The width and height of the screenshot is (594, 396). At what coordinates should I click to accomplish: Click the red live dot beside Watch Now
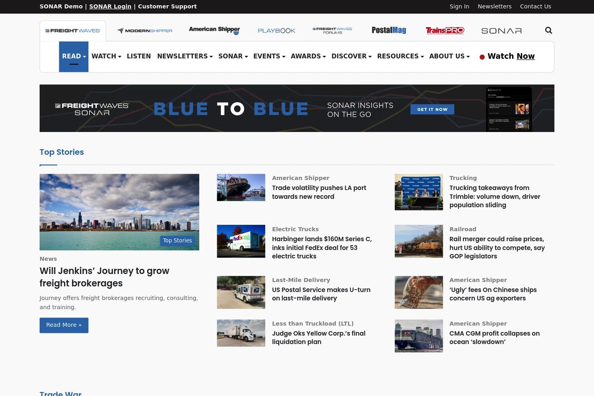(x=482, y=57)
